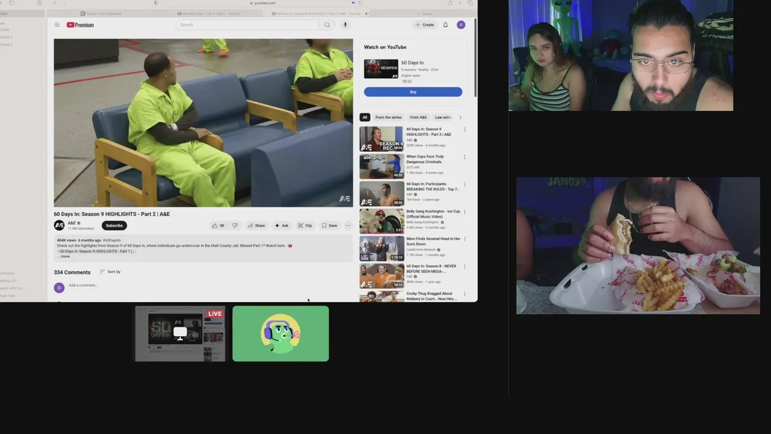Open options for Belly Gang Kushington video
This screenshot has height=434, width=771.
(464, 212)
